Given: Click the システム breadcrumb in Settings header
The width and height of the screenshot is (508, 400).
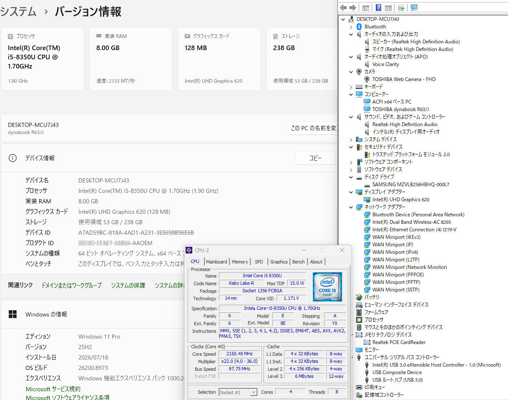Looking at the screenshot, I should point(18,12).
